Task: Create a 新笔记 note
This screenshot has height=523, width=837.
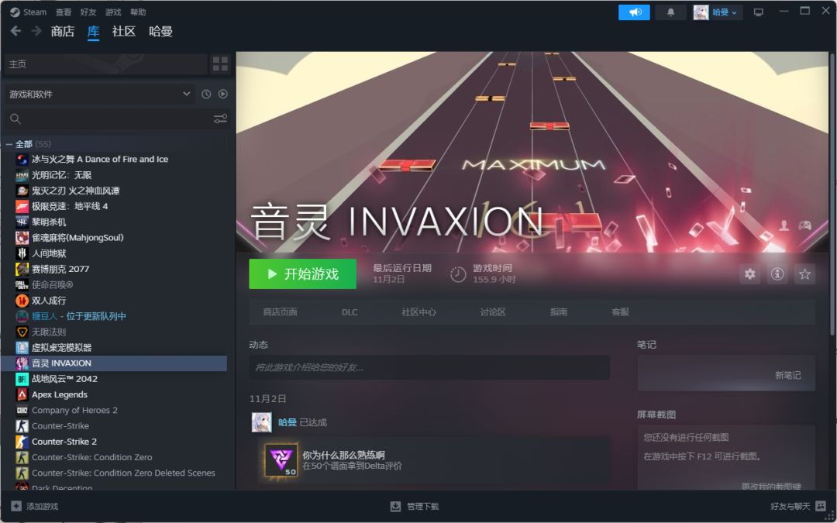Action: (x=788, y=376)
